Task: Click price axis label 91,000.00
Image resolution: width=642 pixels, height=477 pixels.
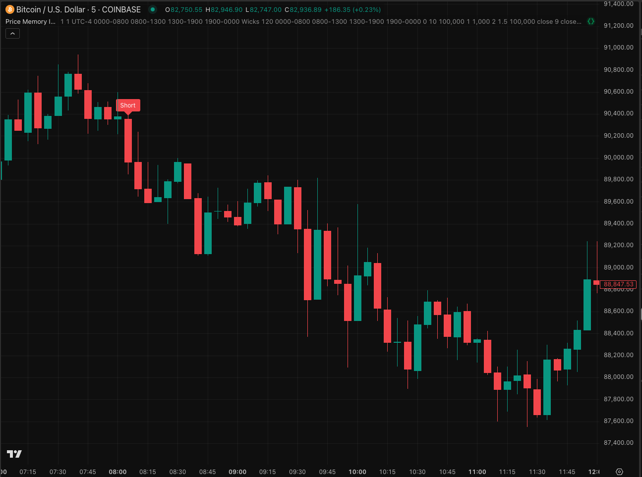Action: tap(618, 48)
